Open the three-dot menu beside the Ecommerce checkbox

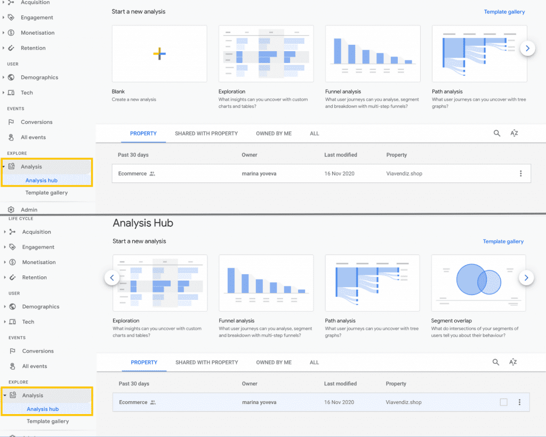pos(519,402)
